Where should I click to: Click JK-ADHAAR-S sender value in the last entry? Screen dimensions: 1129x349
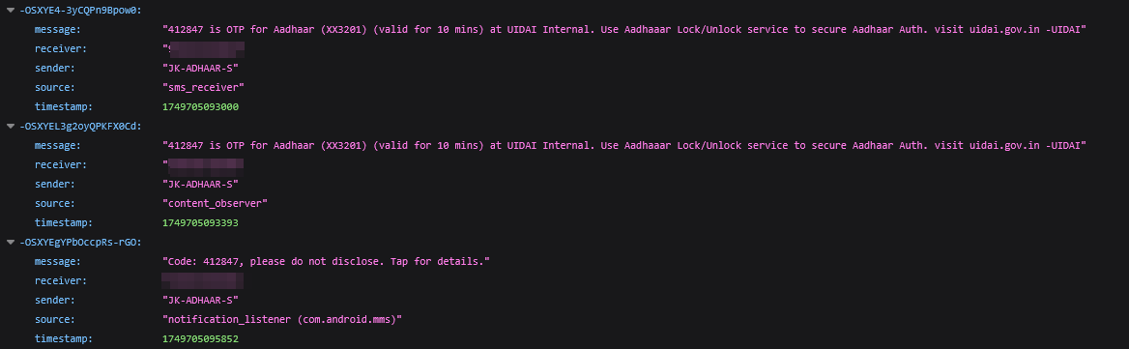pyautogui.click(x=201, y=300)
